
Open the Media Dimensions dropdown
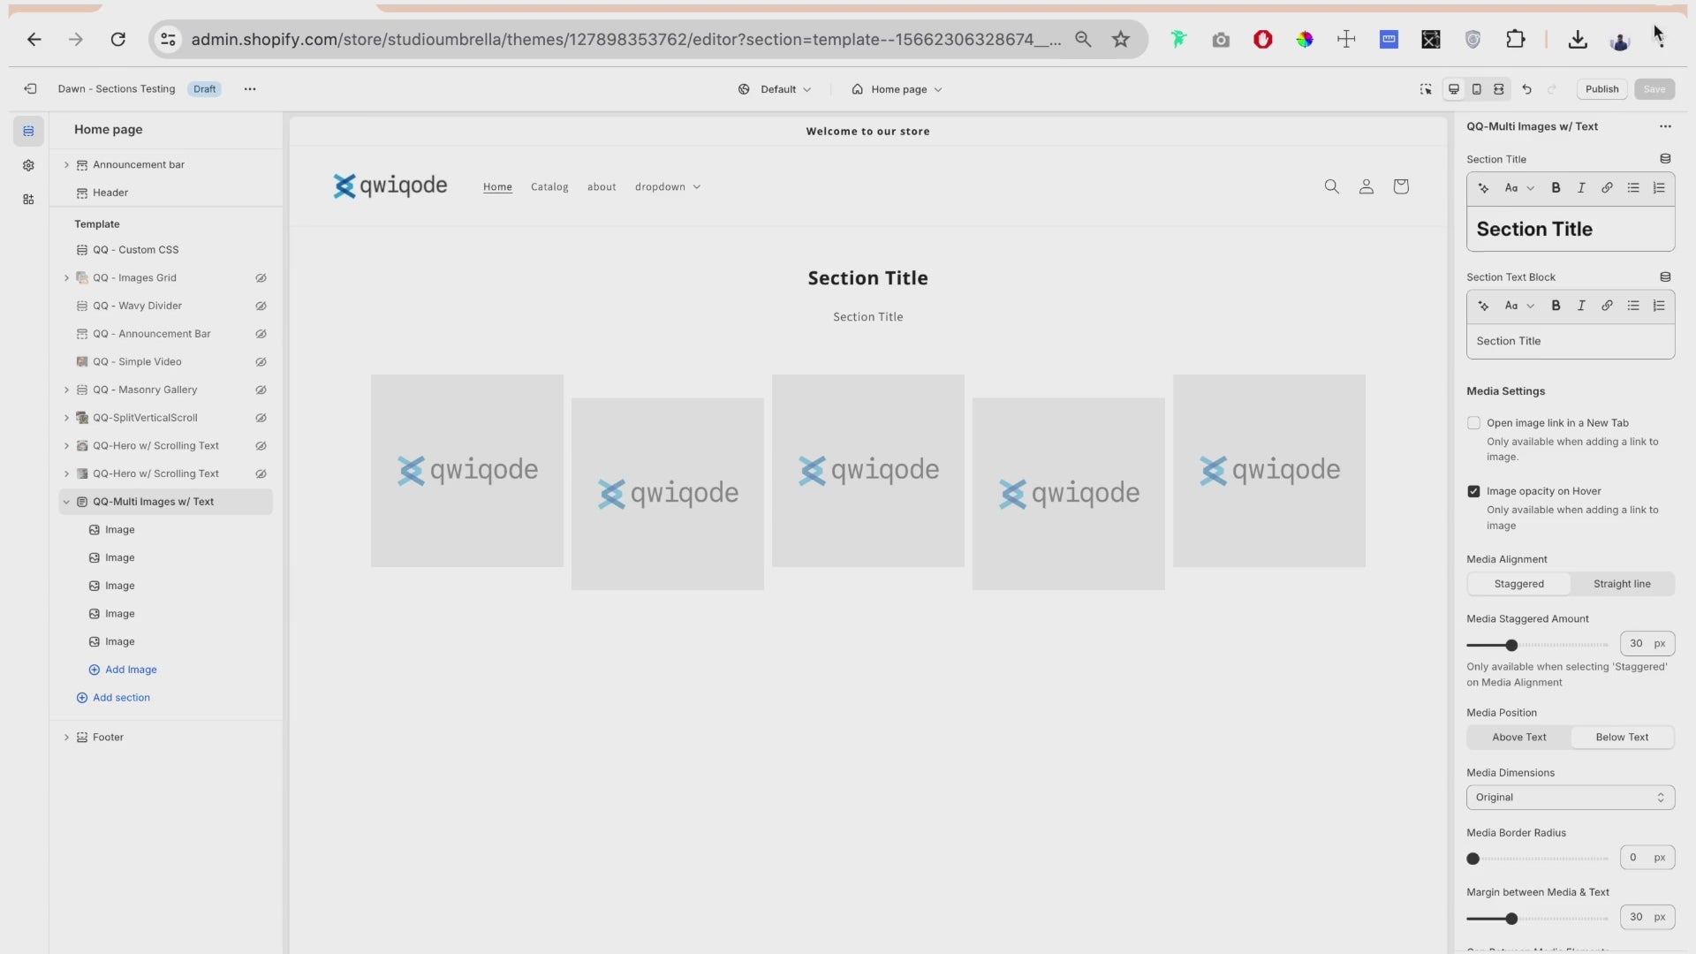[x=1570, y=798]
